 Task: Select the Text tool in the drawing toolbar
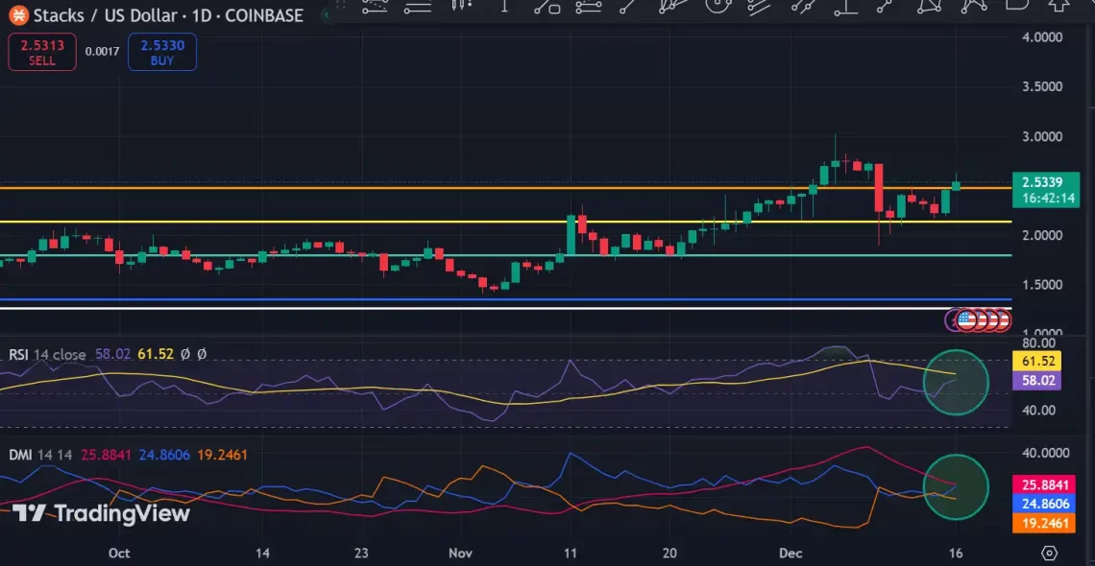tap(505, 12)
